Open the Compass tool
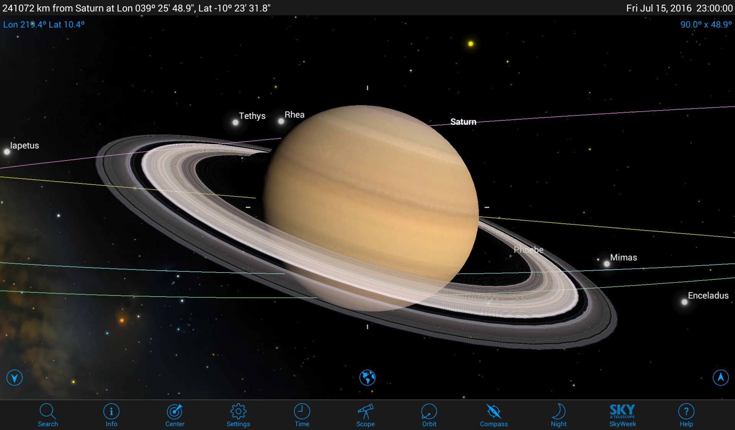This screenshot has height=430, width=735. tap(493, 415)
